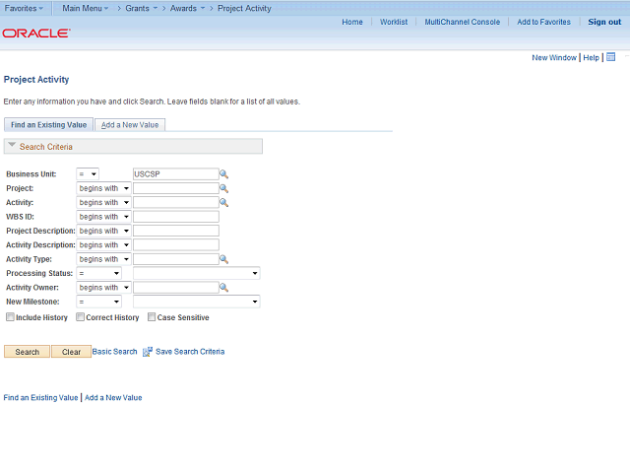Switch to the Add a New Value tab
The height and width of the screenshot is (473, 630).
[x=130, y=125]
